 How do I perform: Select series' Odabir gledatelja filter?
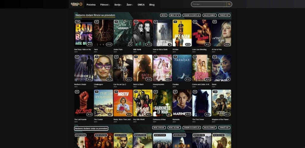[x=192, y=127]
